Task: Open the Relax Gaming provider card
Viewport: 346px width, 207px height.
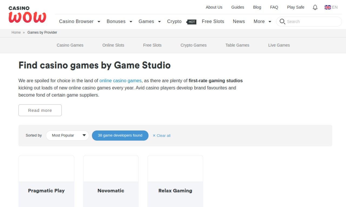Action: tap(175, 181)
